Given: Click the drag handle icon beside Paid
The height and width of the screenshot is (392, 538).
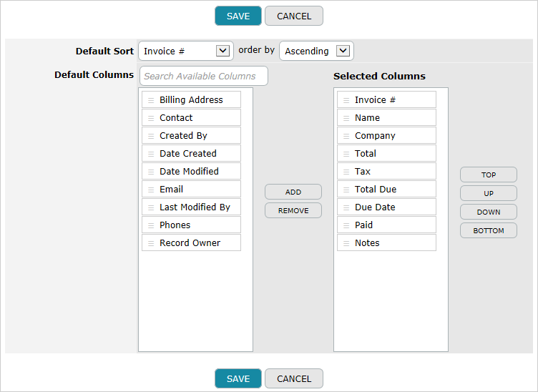Looking at the screenshot, I should (346, 225).
